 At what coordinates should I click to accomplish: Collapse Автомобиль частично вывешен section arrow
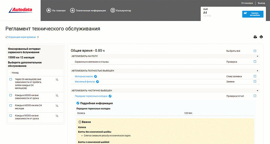257,91
